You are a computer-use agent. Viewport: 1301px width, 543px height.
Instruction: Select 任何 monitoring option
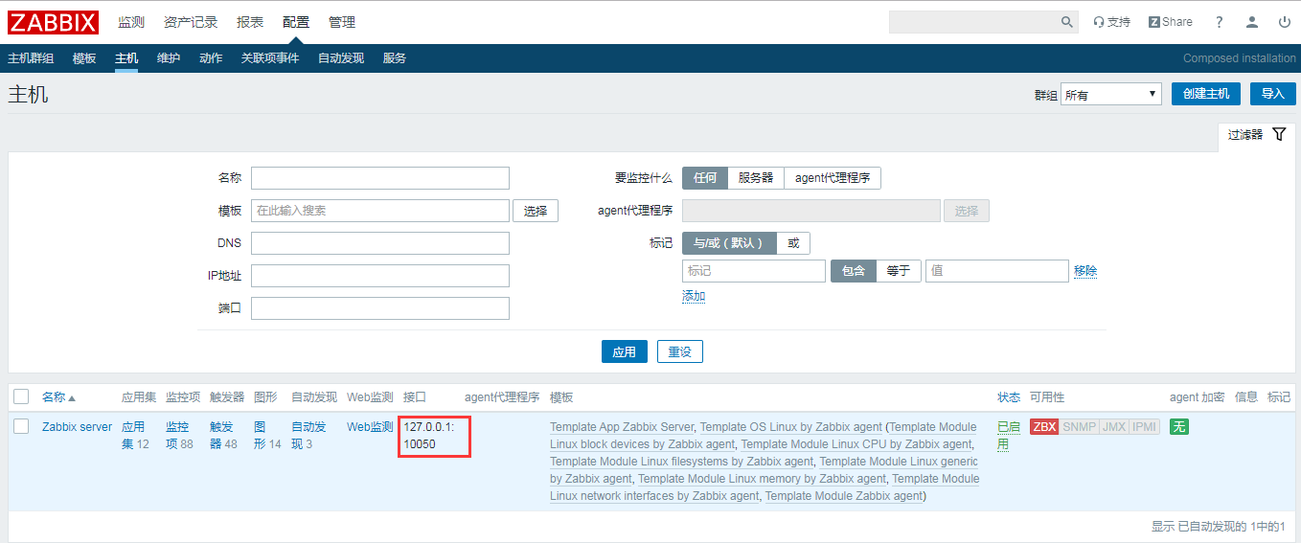pyautogui.click(x=705, y=178)
